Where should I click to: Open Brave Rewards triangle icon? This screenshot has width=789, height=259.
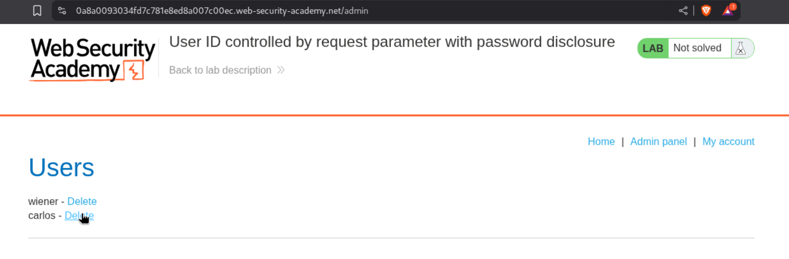coord(728,11)
